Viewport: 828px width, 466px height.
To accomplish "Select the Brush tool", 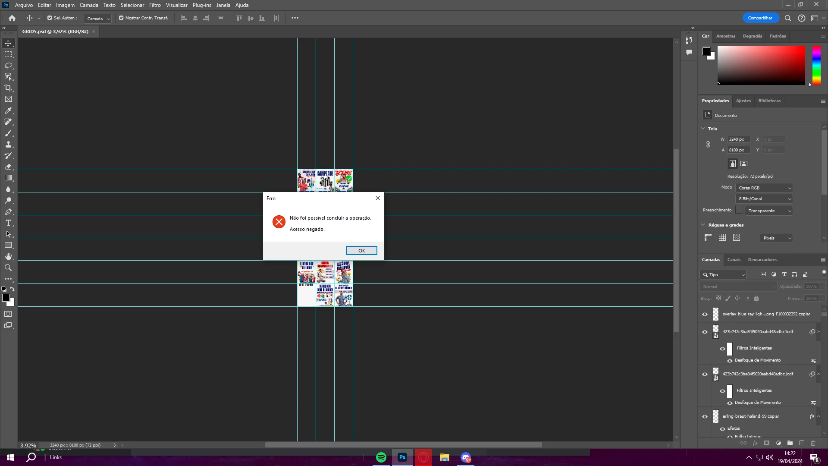I will click(8, 133).
